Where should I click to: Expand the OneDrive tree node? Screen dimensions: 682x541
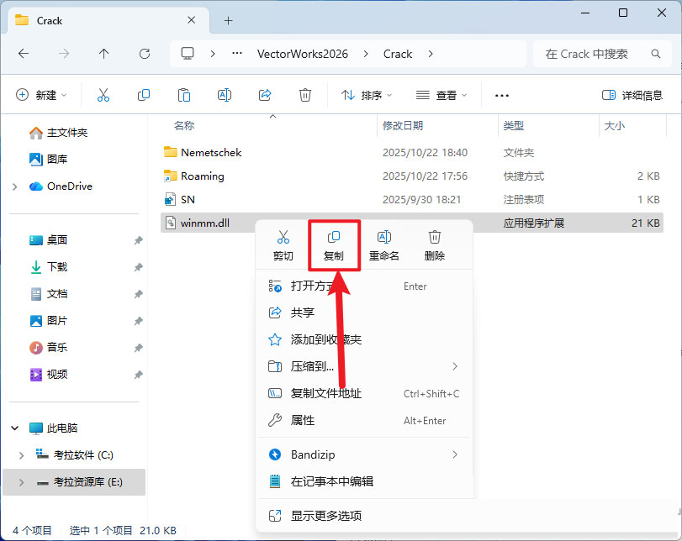coord(15,186)
